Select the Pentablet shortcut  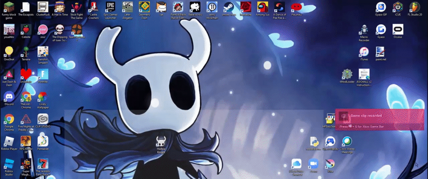click(x=43, y=144)
